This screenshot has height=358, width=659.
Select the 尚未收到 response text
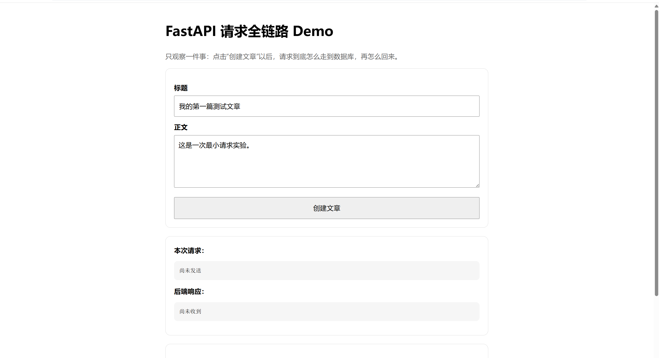coord(190,311)
